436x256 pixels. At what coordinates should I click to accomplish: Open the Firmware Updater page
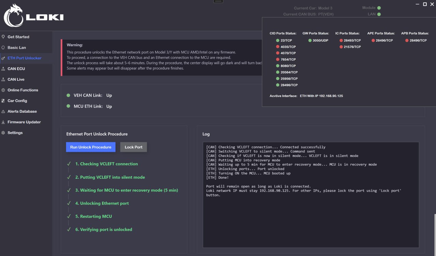(x=24, y=122)
